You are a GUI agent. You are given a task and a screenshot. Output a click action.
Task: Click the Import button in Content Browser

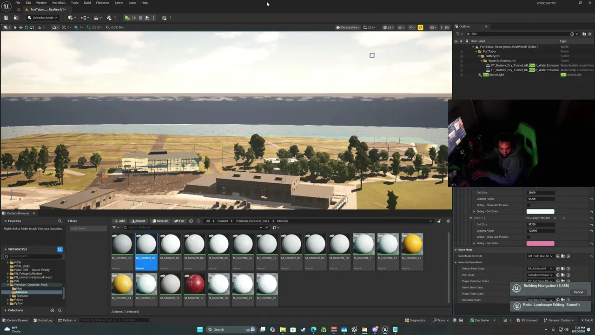(139, 221)
